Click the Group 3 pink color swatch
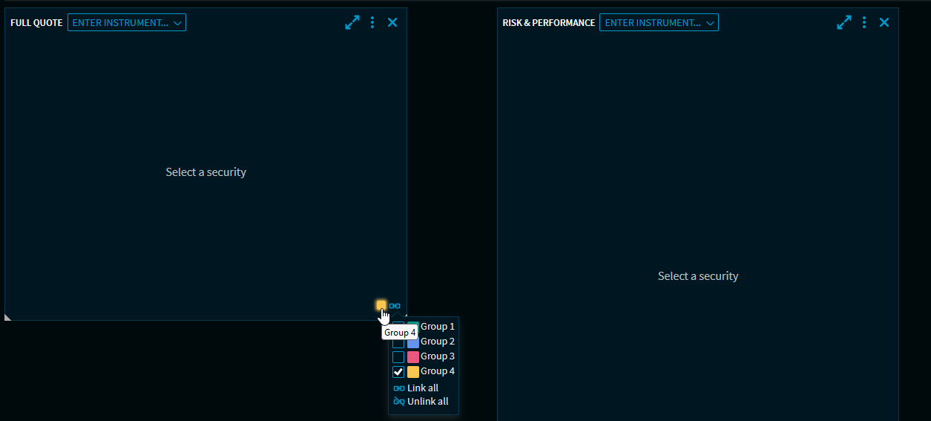Screen dimensions: 931x421 (x=413, y=357)
